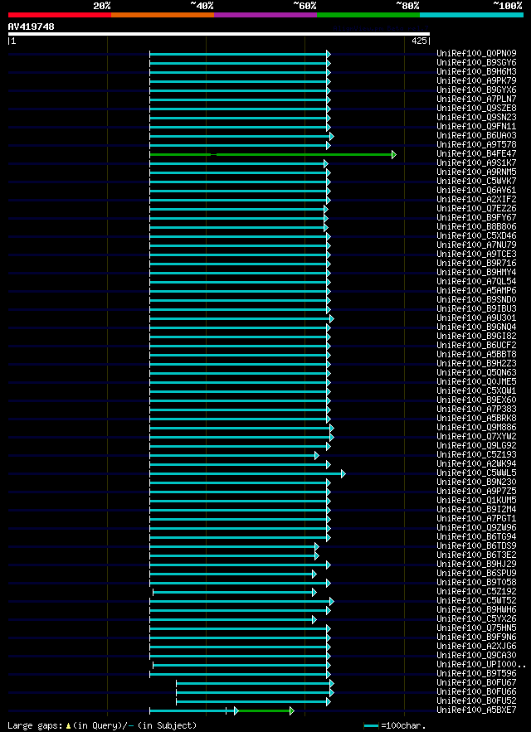The height and width of the screenshot is (732, 531).
Task: Select label UniRef100_B8B806
Action: [x=477, y=227]
